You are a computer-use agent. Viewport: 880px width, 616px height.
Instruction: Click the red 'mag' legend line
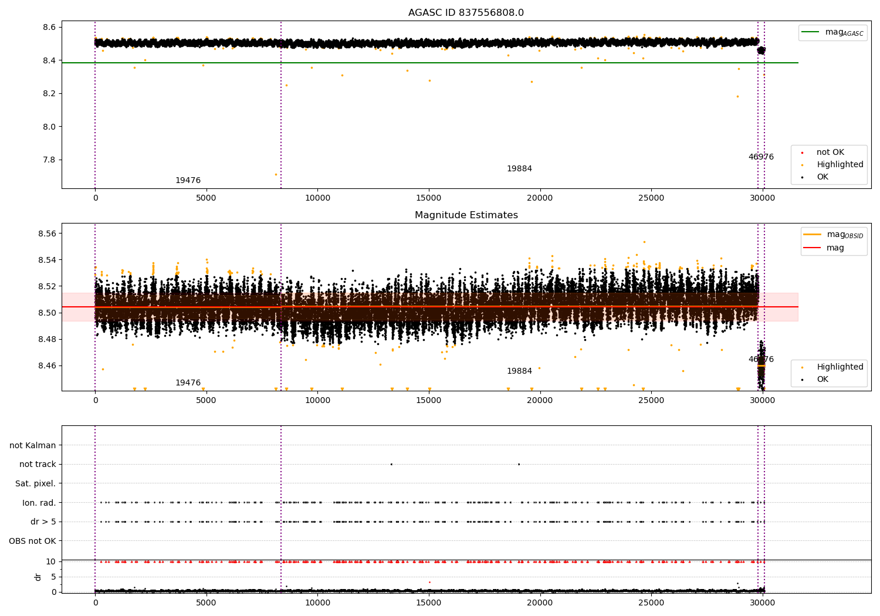[x=813, y=248]
